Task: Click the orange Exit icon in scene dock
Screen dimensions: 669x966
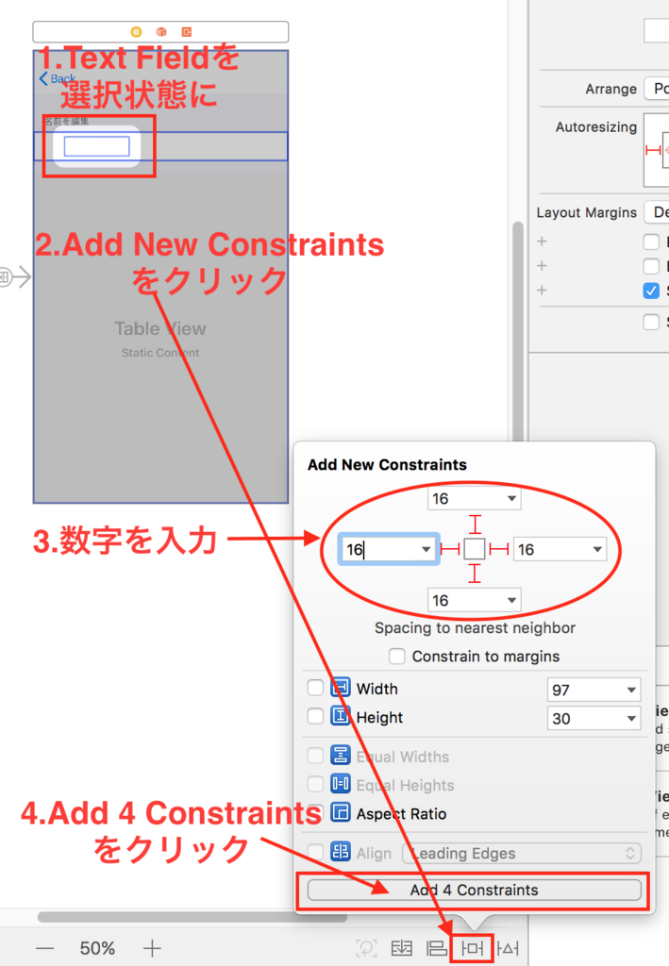Action: coord(187,31)
